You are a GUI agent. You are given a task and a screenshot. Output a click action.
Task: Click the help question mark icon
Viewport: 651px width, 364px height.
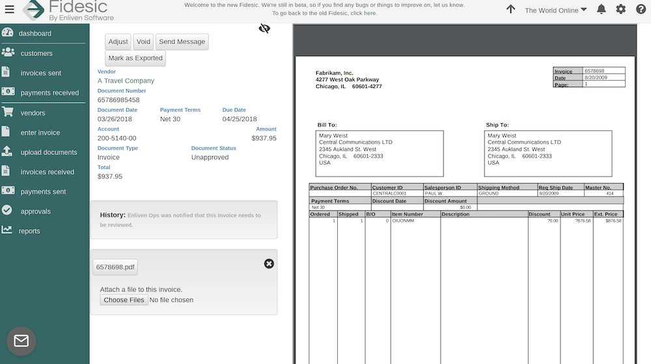pyautogui.click(x=641, y=9)
